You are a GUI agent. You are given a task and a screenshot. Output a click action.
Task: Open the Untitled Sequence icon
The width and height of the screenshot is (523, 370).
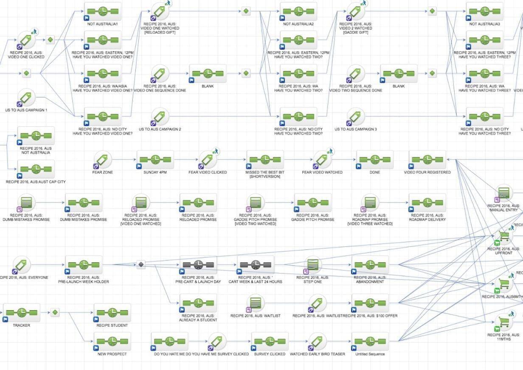coord(370,342)
